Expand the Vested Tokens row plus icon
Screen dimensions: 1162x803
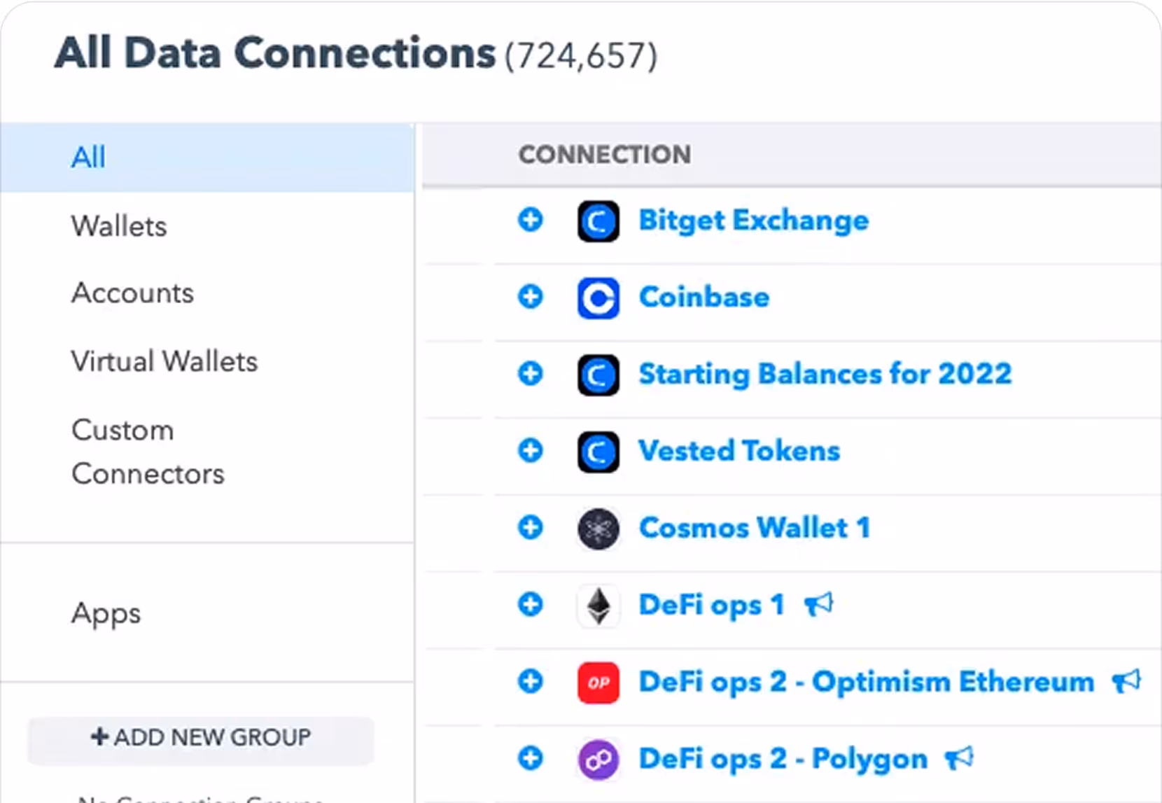[531, 450]
